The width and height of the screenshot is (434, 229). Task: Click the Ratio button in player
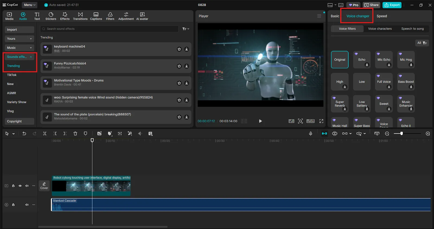click(x=311, y=121)
